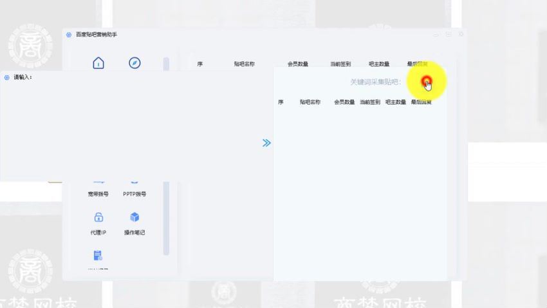The image size is (547, 308).
Task: Click 会员数量 header in keyword collection panel
Action: [344, 102]
